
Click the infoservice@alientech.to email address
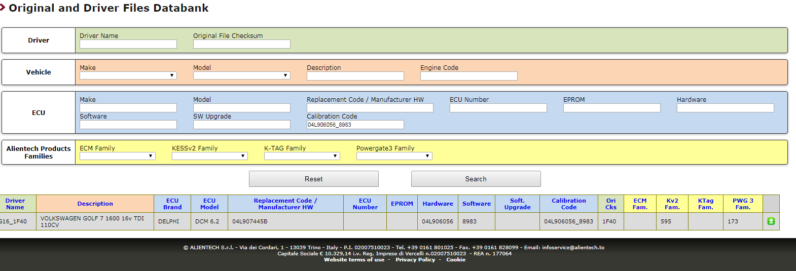coord(573,248)
